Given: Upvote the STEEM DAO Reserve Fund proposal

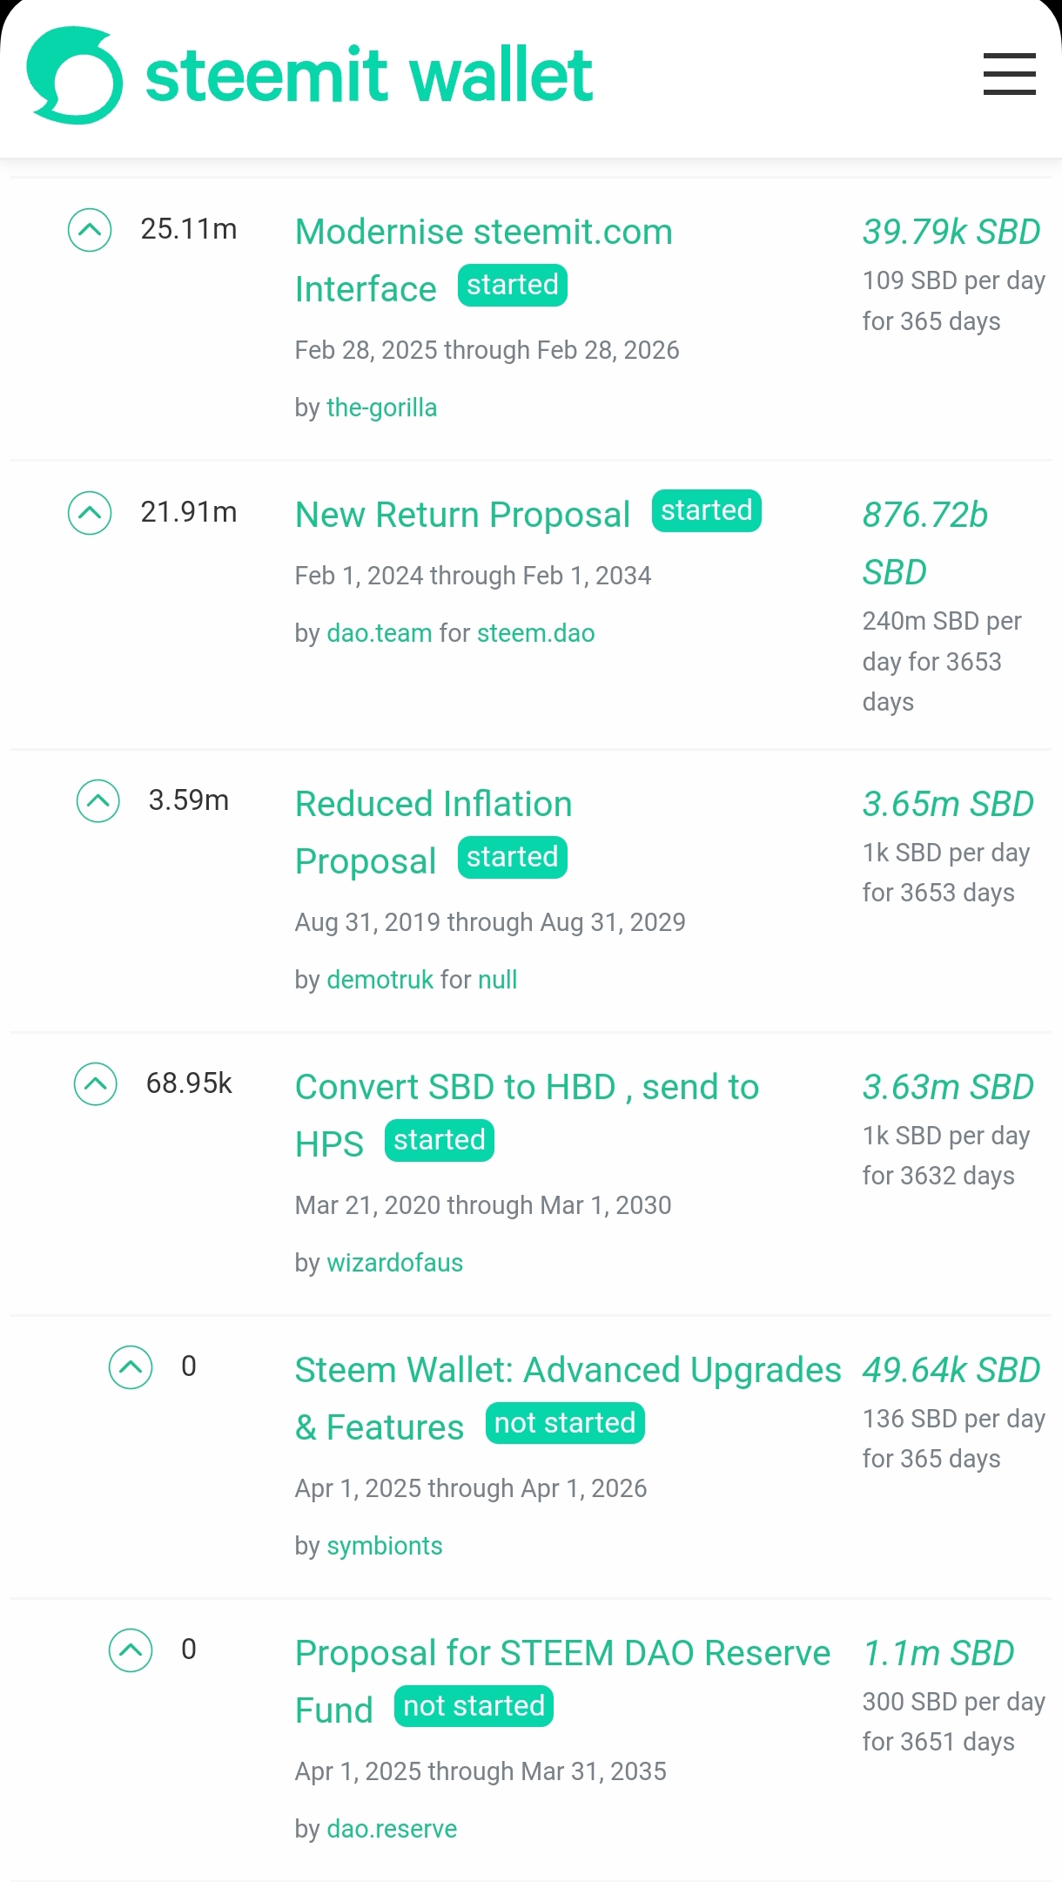Looking at the screenshot, I should pyautogui.click(x=131, y=1650).
